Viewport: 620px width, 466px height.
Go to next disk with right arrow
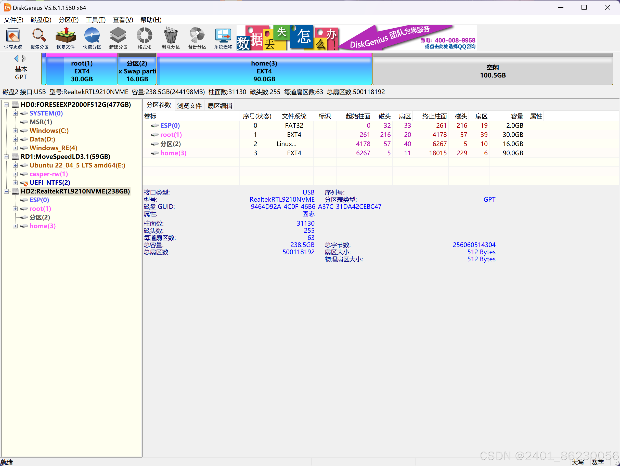pos(24,58)
